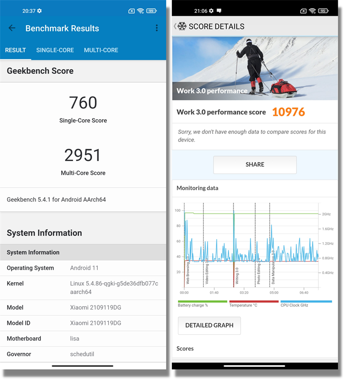Select the Motherboard 'lisa' value
Image resolution: width=344 pixels, height=380 pixels.
point(74,339)
